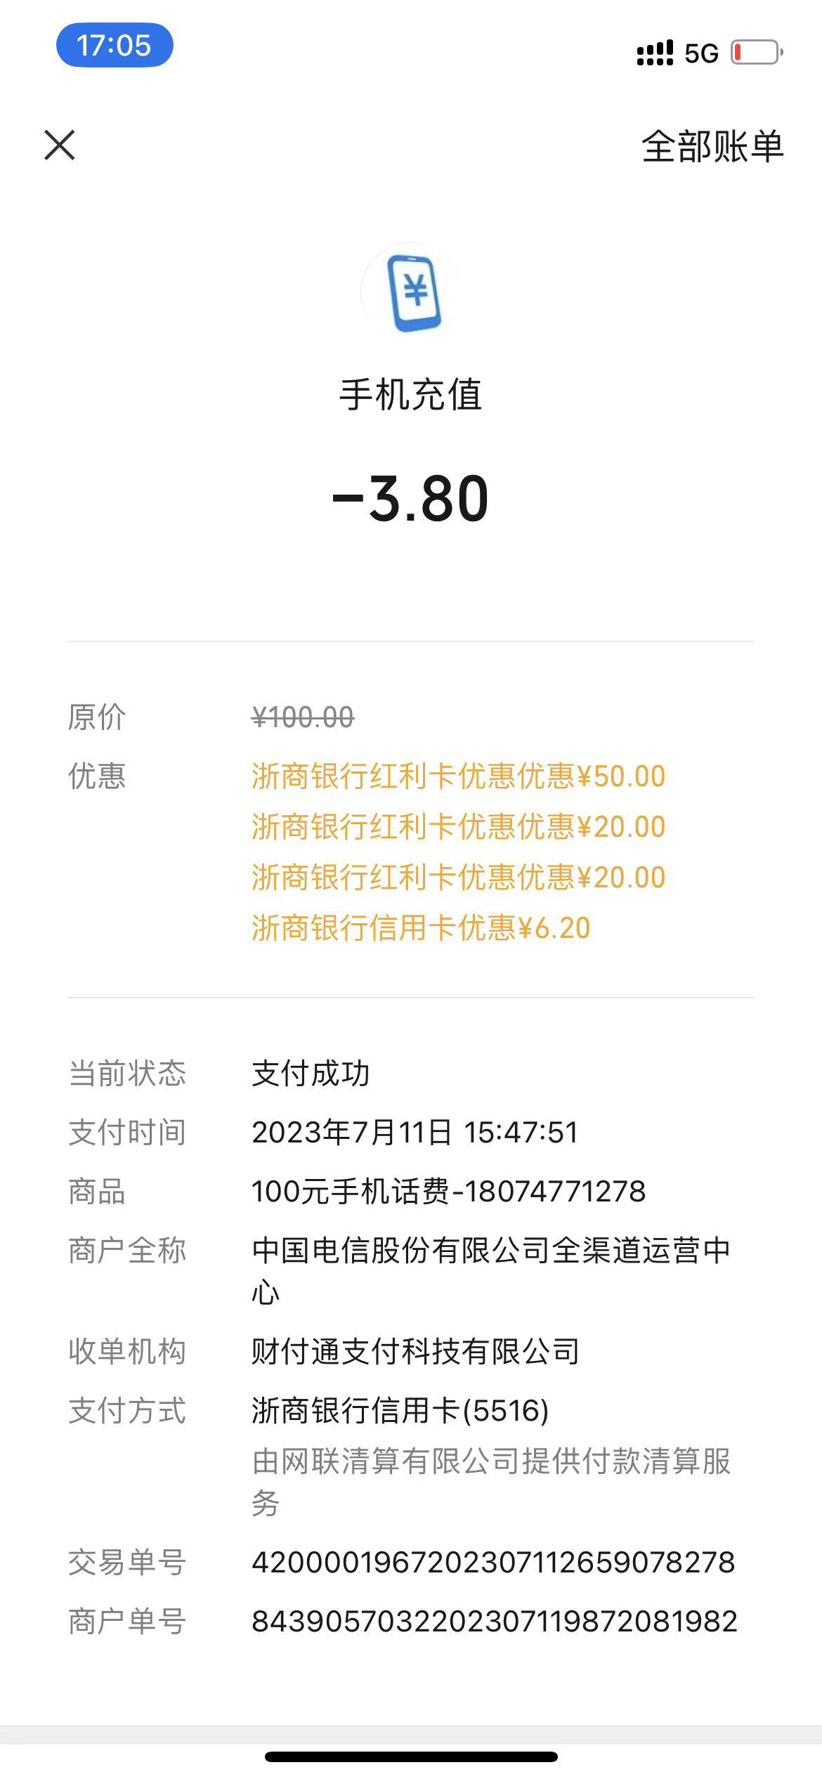Tap the 支付成功 status value

point(311,1074)
